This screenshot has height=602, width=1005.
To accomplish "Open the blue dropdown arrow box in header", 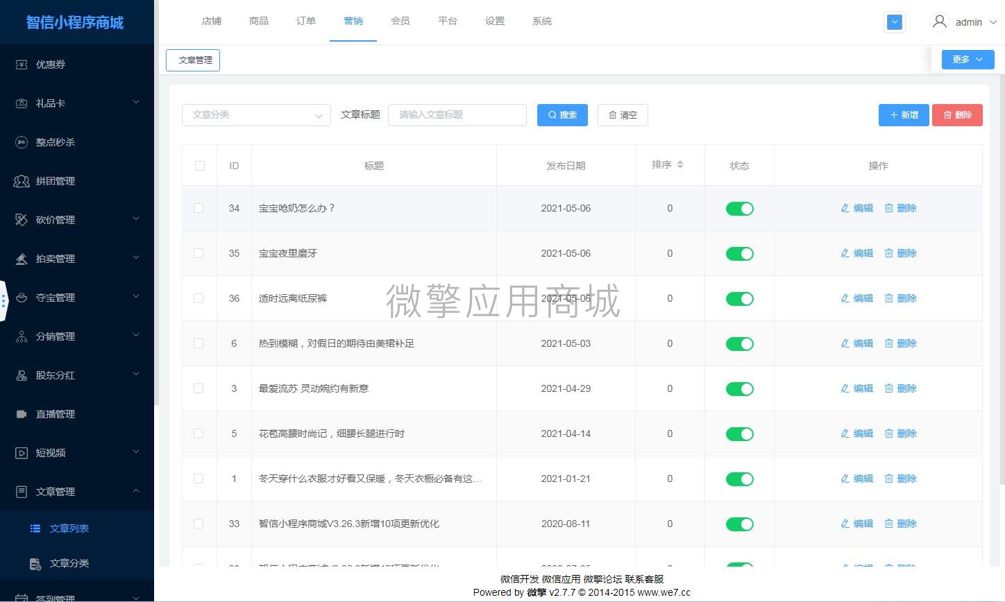I will [895, 22].
